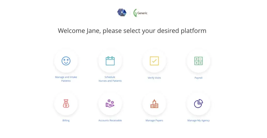This screenshot has width=267, height=138.
Task: Select the 'Verify Visits' text label
Action: pyautogui.click(x=154, y=78)
